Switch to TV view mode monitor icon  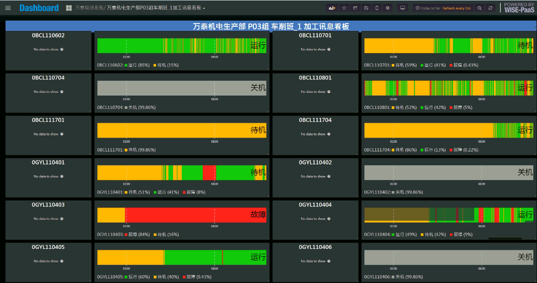(x=402, y=8)
